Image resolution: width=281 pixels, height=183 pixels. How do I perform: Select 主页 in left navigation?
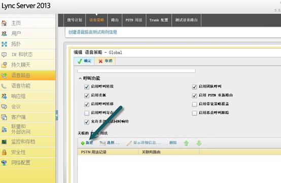[x=28, y=23]
